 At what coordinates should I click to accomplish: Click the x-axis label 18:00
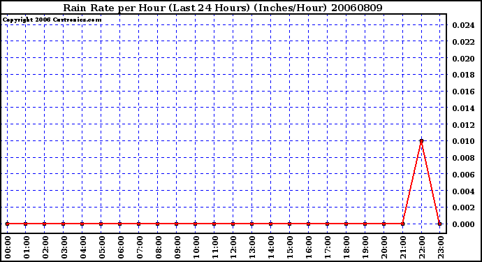coord(346,247)
